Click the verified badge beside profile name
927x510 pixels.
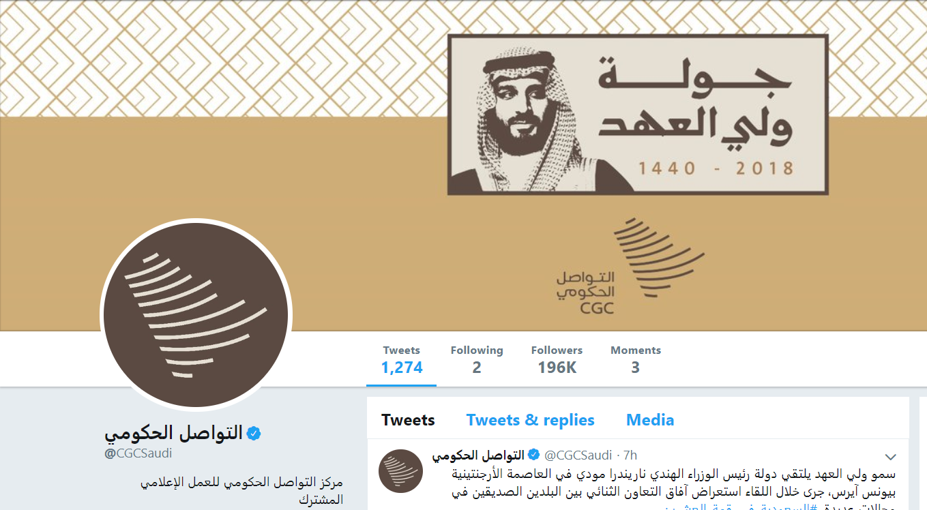coord(254,433)
